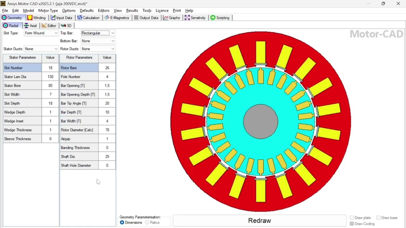Select the Radial geometry view

click(x=11, y=26)
